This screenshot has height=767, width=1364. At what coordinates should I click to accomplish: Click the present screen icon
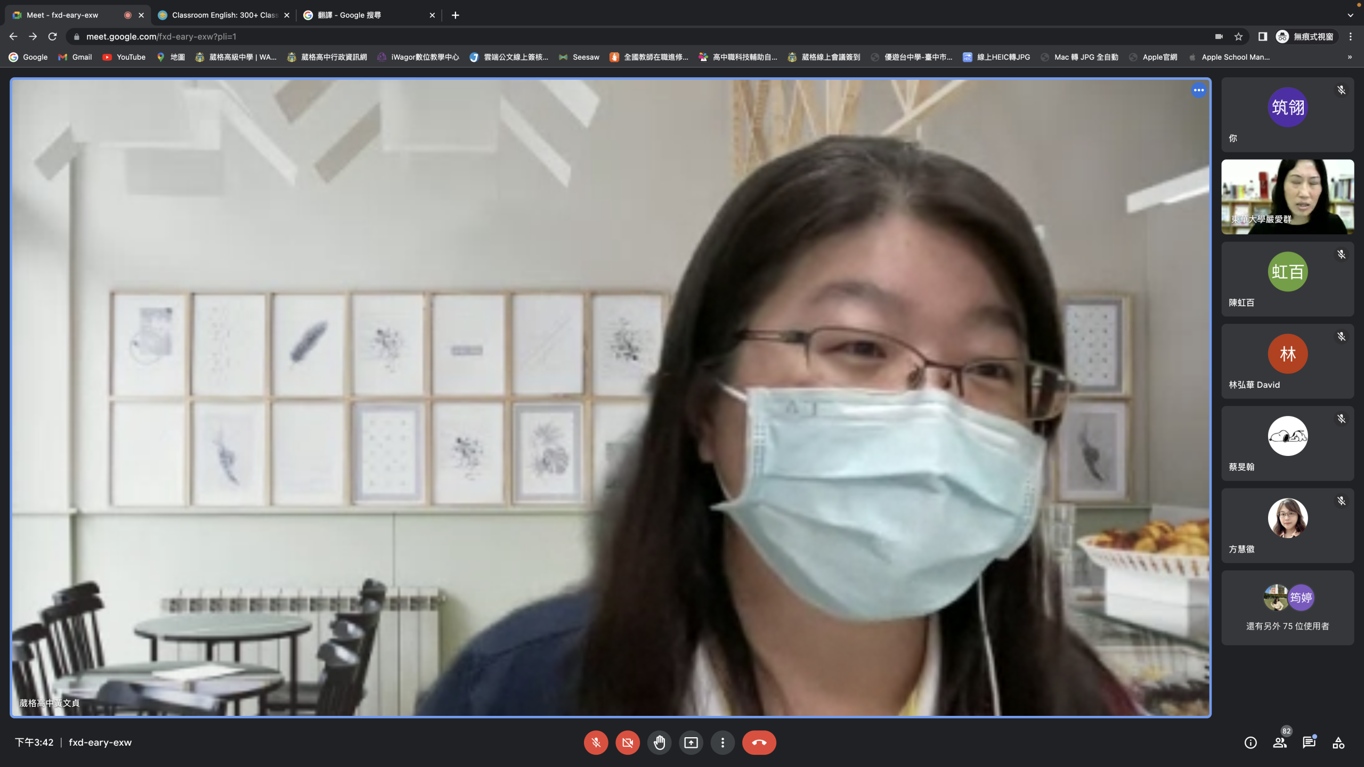pos(691,742)
